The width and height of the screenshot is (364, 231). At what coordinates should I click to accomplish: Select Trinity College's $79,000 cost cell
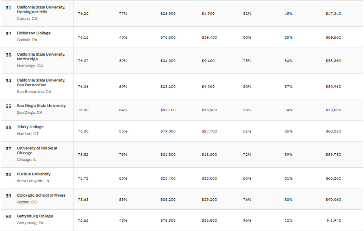pos(168,131)
